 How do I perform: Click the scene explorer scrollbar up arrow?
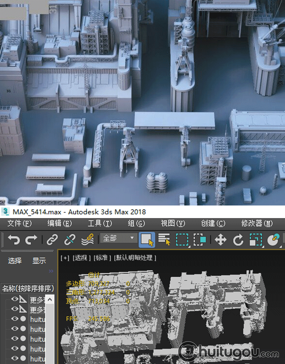tap(50, 300)
